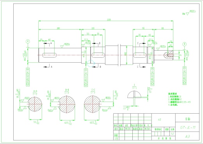Screen dimensions: 203x144
Task: Select the 22 dimension value
Action: point(171,45)
